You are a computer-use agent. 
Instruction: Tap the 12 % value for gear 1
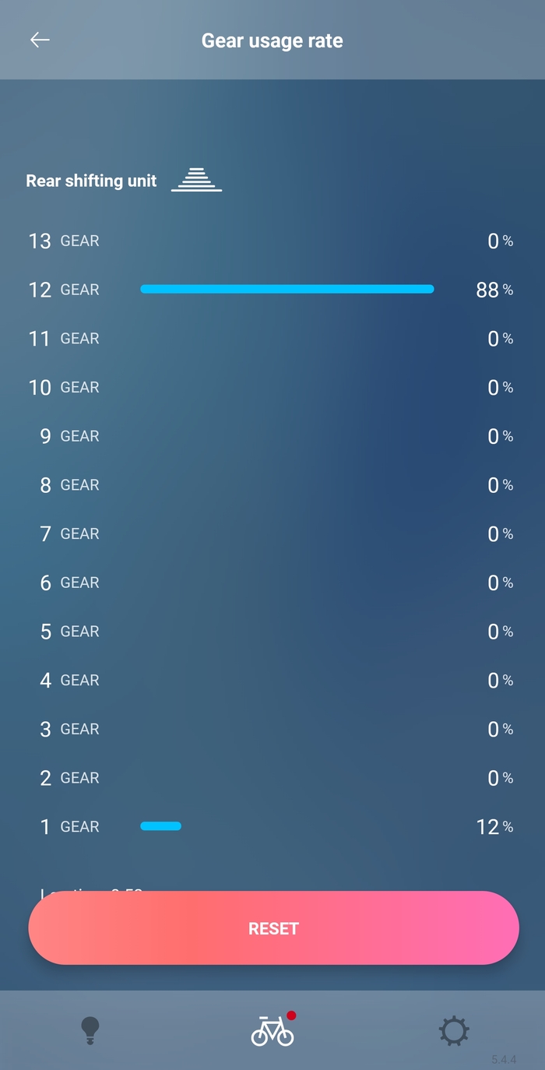(x=494, y=827)
